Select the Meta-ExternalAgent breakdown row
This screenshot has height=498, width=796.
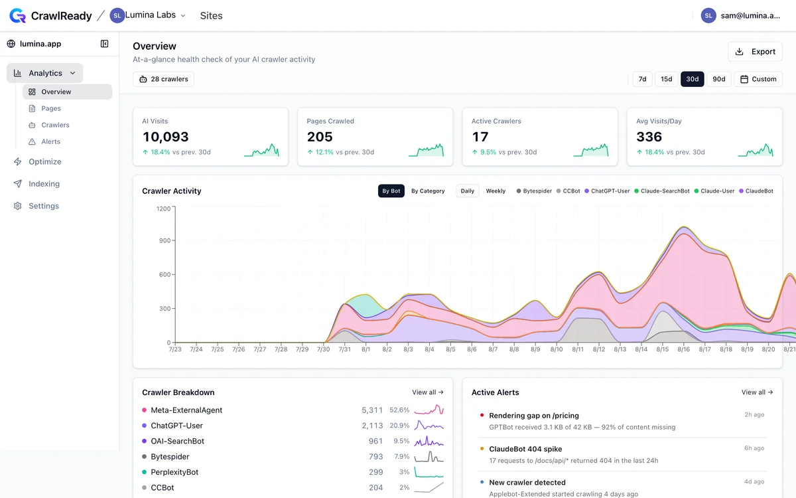coord(293,410)
